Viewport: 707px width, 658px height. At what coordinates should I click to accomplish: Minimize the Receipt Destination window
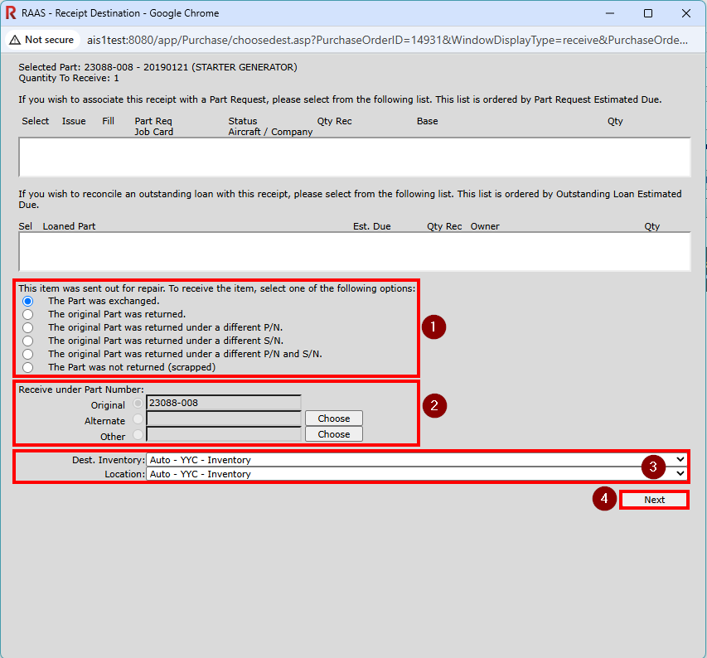point(610,13)
